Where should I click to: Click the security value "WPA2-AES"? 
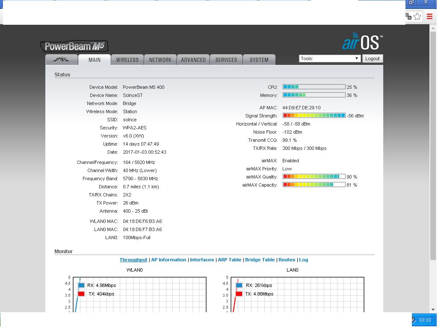pyautogui.click(x=135, y=128)
